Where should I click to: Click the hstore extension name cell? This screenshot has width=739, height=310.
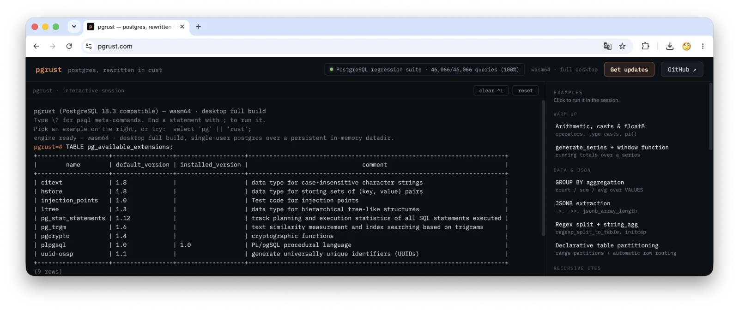[51, 191]
